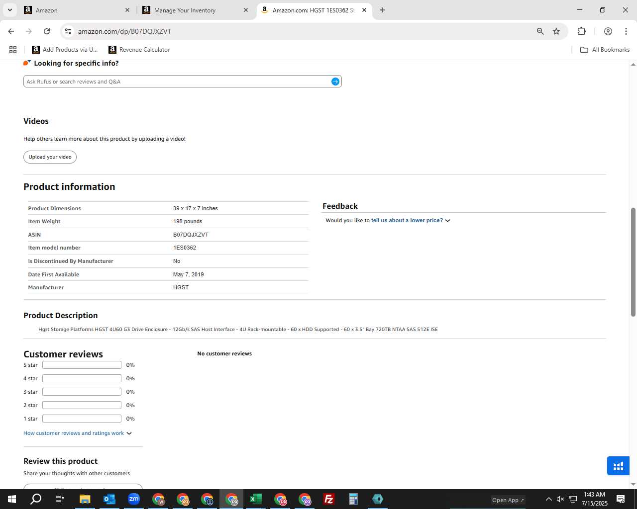Viewport: 637px width, 509px height.
Task: Click the 198 pounds weight value
Action: pos(188,221)
